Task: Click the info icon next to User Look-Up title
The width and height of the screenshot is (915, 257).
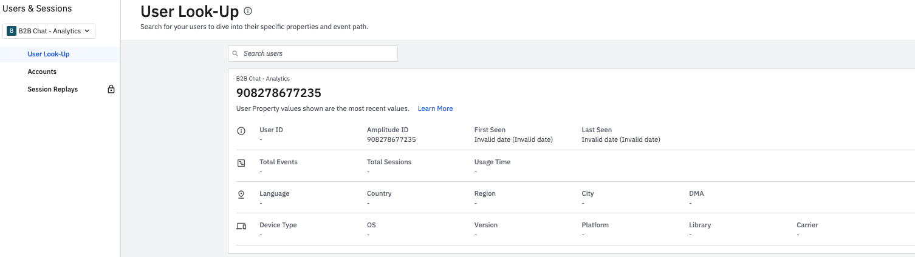Action: coord(248,12)
